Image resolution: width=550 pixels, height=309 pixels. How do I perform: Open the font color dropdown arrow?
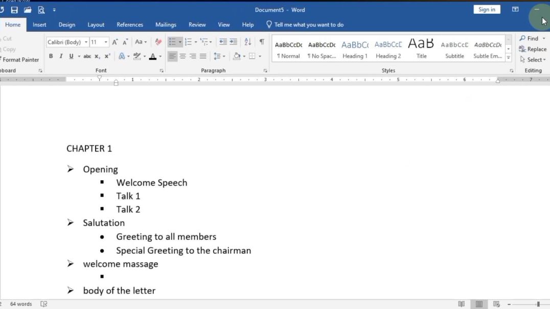[159, 56]
